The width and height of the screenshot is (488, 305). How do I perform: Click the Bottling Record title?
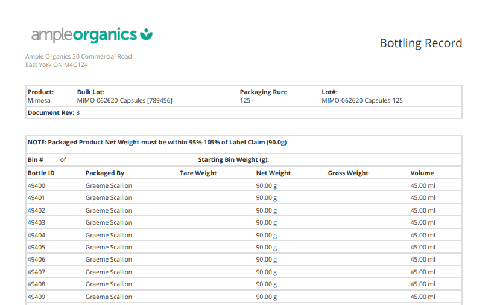420,43
